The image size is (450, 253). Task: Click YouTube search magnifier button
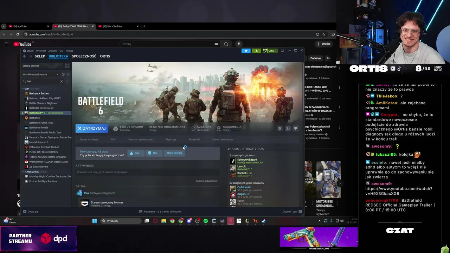point(226,44)
